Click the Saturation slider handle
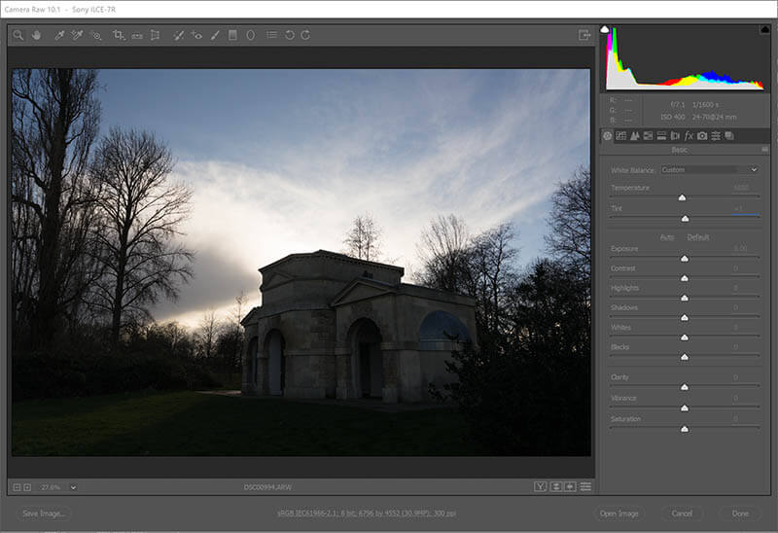The width and height of the screenshot is (778, 533). coord(685,429)
